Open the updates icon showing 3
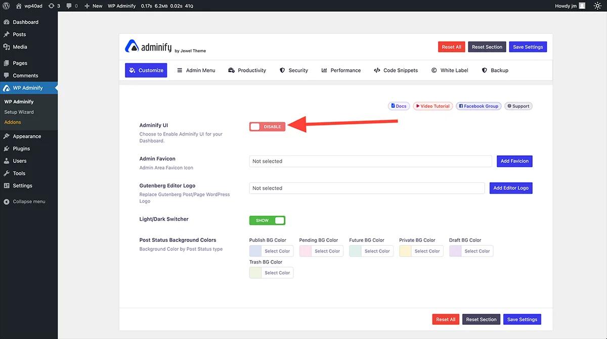The image size is (607, 339). (54, 6)
